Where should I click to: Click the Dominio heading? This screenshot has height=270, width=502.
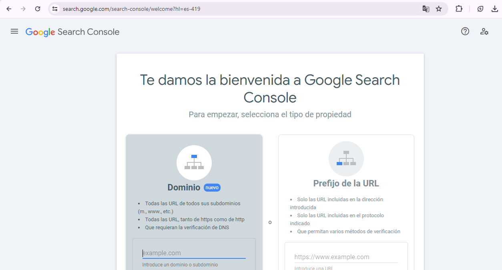(x=184, y=187)
